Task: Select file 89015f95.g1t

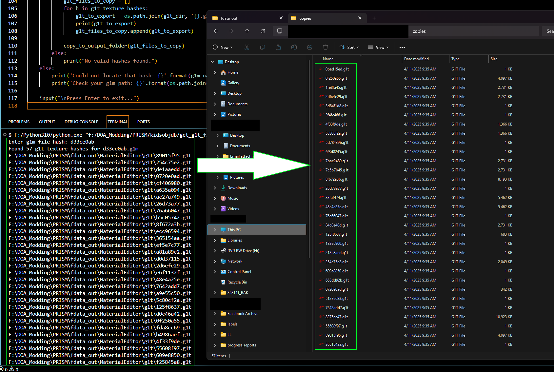Action: point(336,335)
